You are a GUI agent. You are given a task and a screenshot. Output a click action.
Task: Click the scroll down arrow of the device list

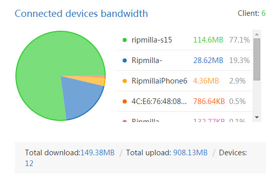click(x=257, y=117)
